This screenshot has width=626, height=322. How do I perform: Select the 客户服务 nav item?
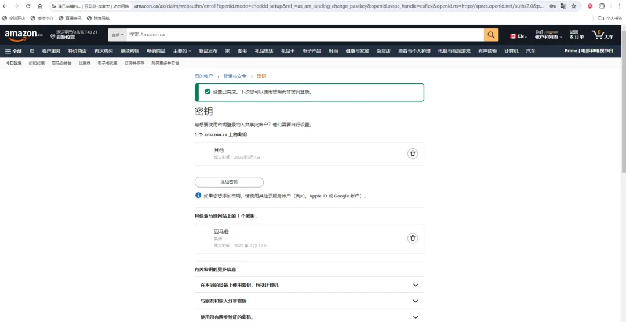(51, 51)
